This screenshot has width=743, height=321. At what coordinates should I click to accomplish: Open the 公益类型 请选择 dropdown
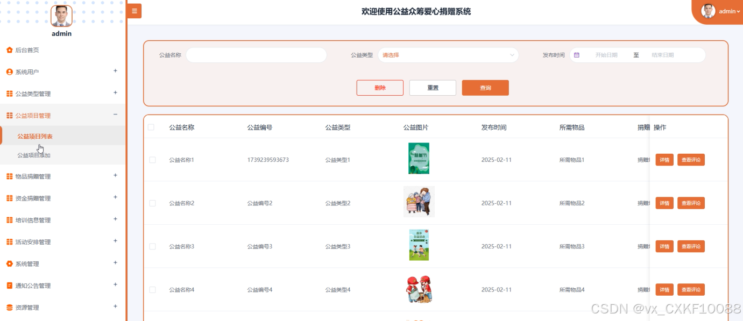pyautogui.click(x=448, y=55)
